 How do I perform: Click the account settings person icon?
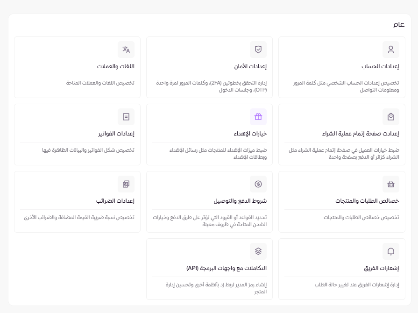click(390, 50)
